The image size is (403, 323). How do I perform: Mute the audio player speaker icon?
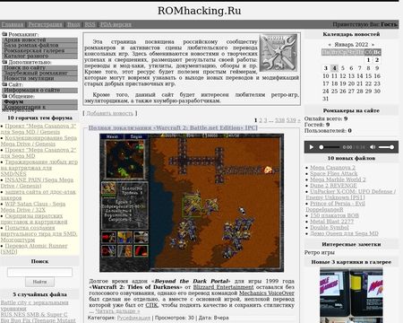(x=373, y=147)
